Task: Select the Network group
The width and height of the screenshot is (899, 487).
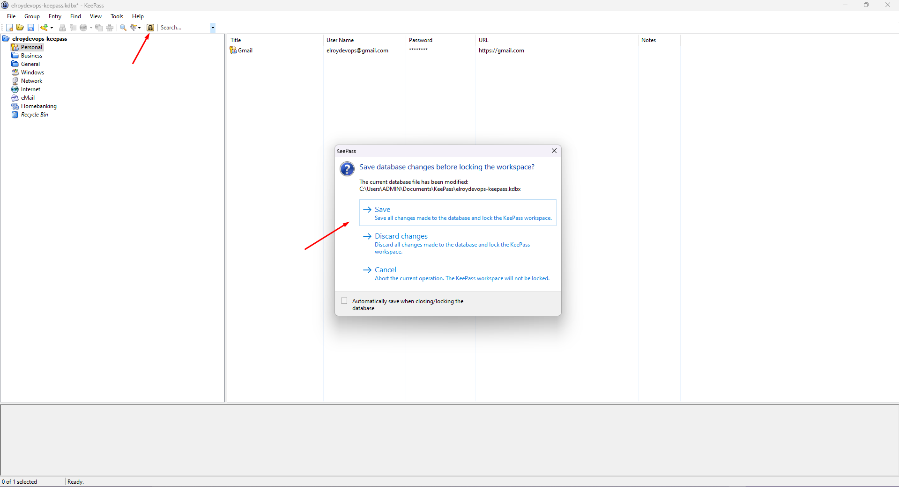Action: (x=31, y=81)
